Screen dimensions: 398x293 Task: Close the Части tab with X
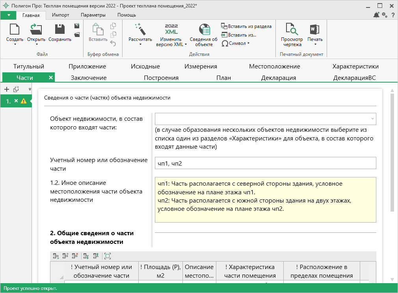point(50,77)
